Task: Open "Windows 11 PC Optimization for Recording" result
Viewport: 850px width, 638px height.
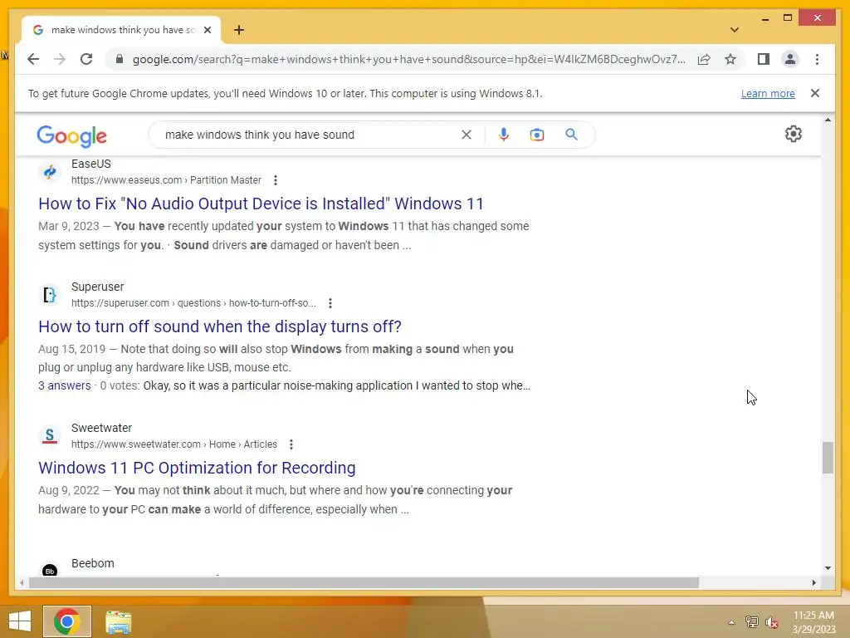Action: [197, 468]
